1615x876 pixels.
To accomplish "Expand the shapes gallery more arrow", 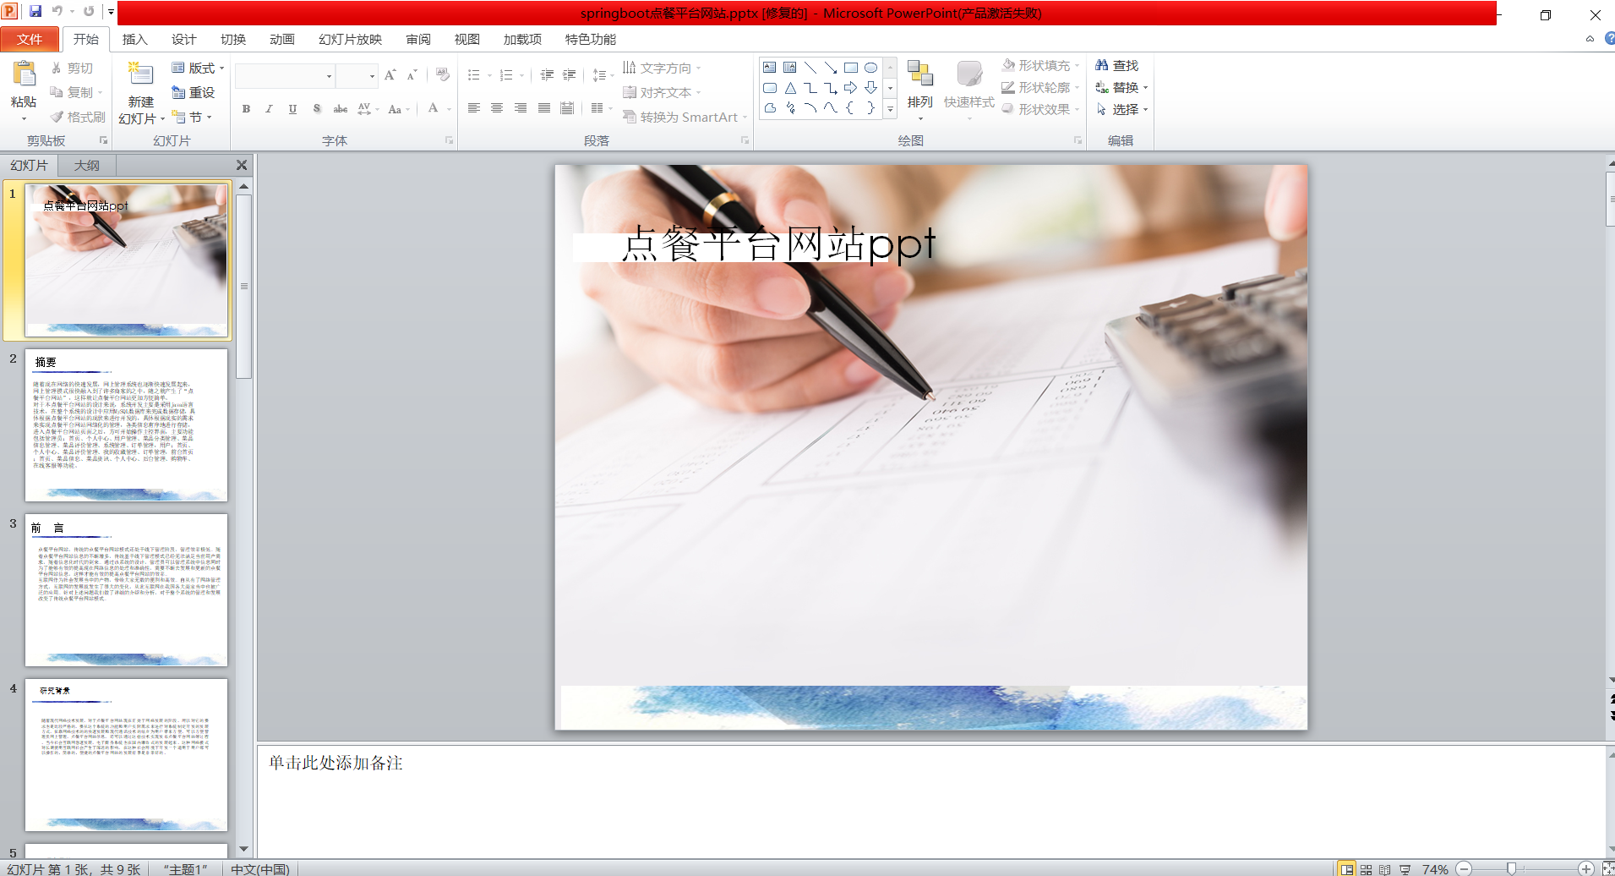I will [x=890, y=109].
